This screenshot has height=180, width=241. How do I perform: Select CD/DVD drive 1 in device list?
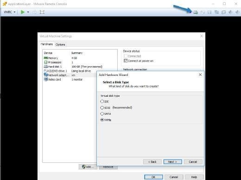point(80,71)
